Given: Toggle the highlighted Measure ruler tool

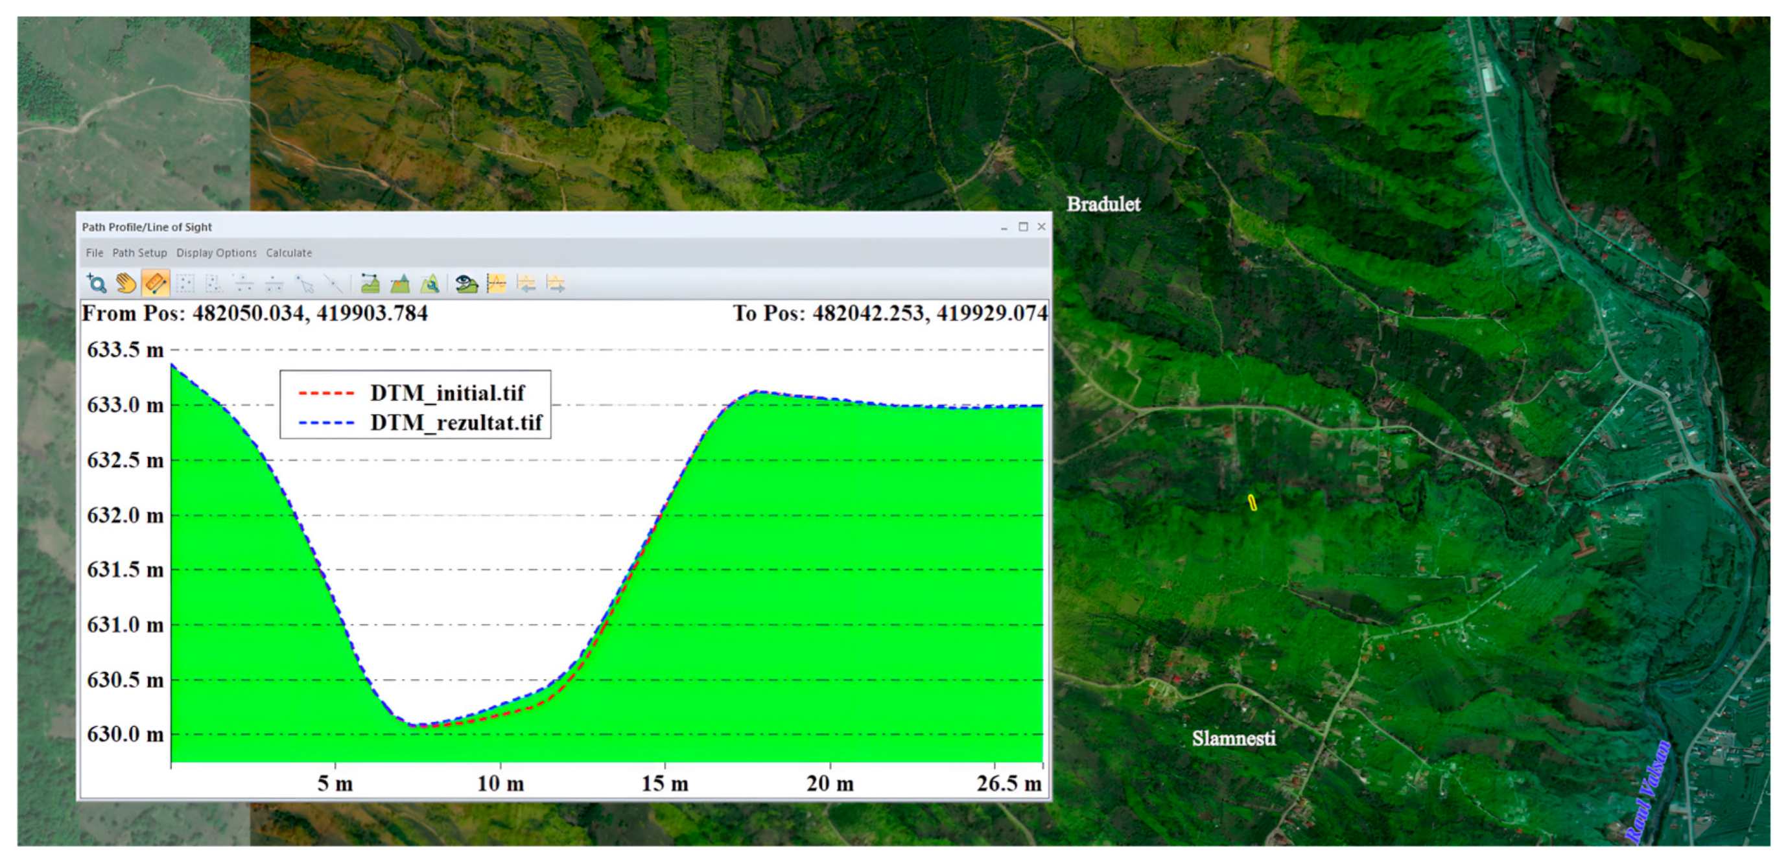Looking at the screenshot, I should tap(155, 284).
